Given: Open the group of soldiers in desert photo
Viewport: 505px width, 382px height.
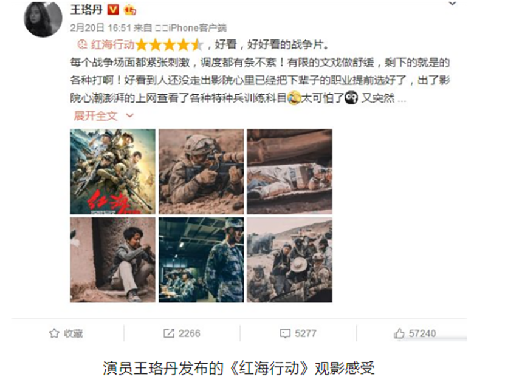Looking at the screenshot, I should tap(289, 260).
